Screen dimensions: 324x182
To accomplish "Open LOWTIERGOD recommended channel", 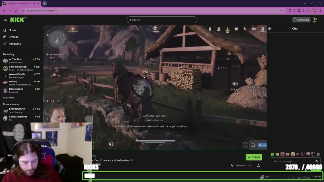I will [x=22, y=110].
